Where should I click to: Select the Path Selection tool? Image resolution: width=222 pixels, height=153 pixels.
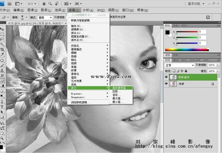2,112
